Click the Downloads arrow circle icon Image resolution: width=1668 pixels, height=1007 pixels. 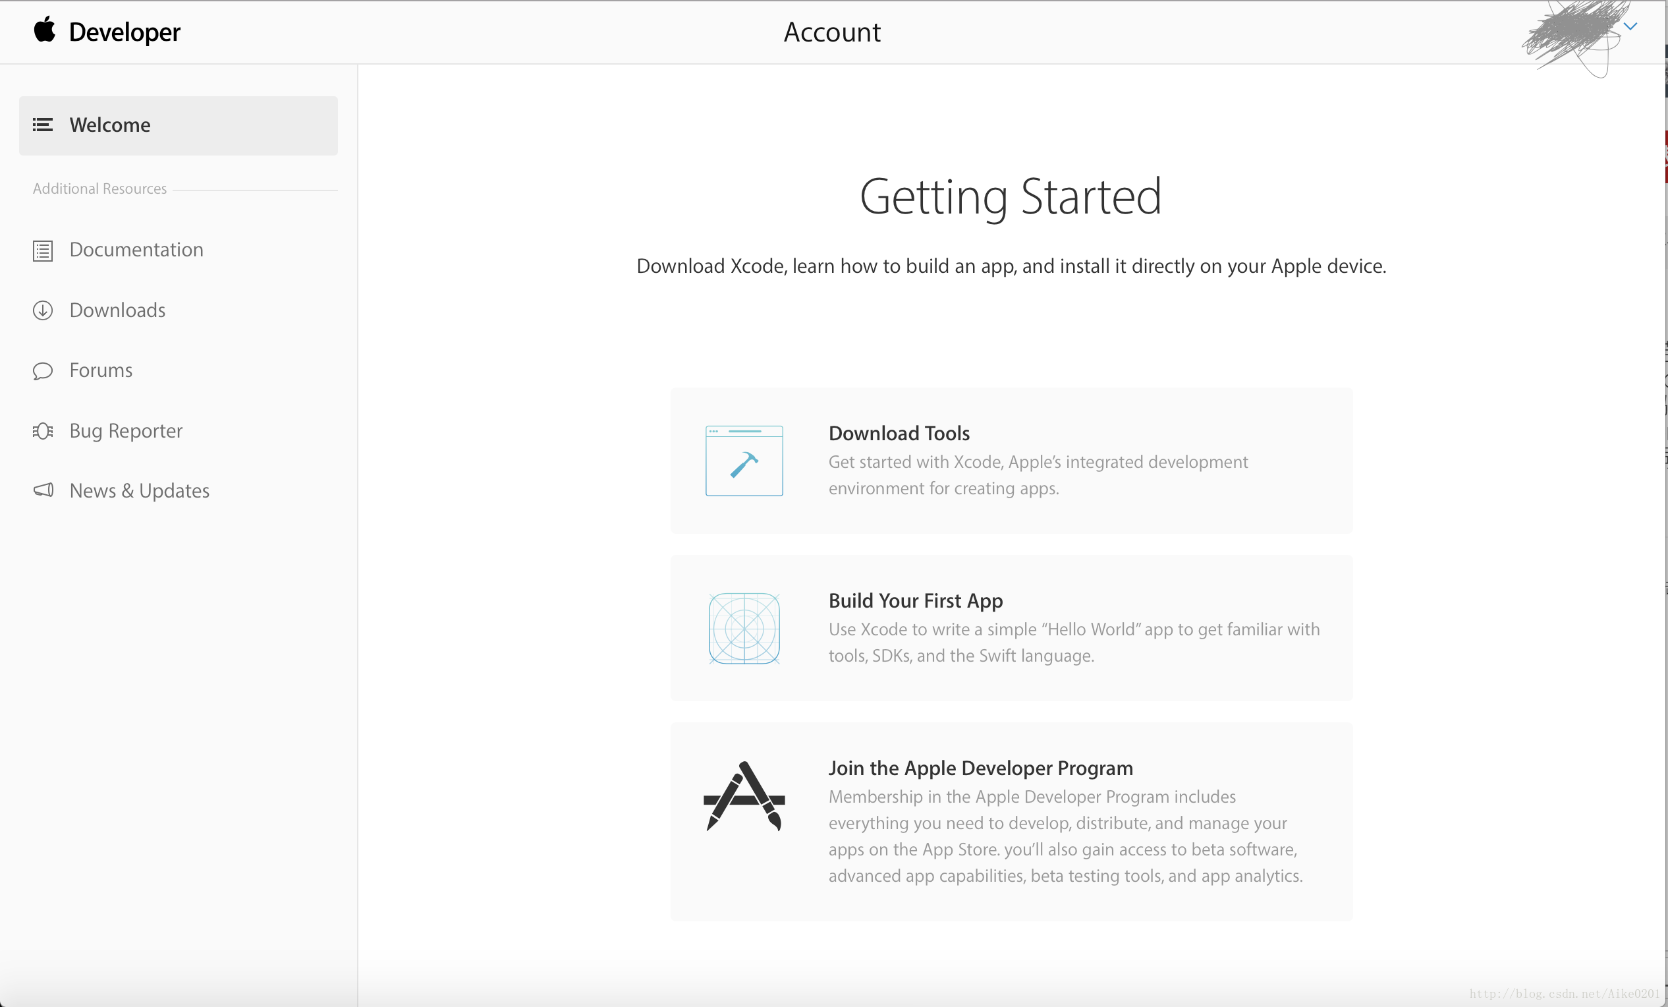tap(43, 310)
